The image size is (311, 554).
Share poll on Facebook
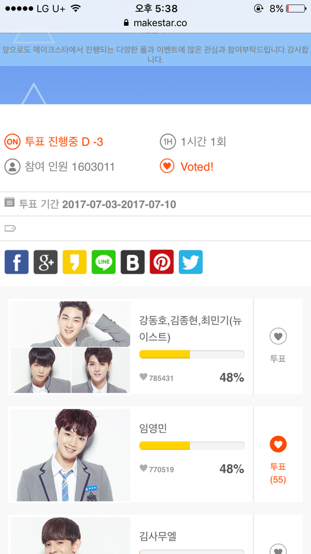tap(17, 262)
